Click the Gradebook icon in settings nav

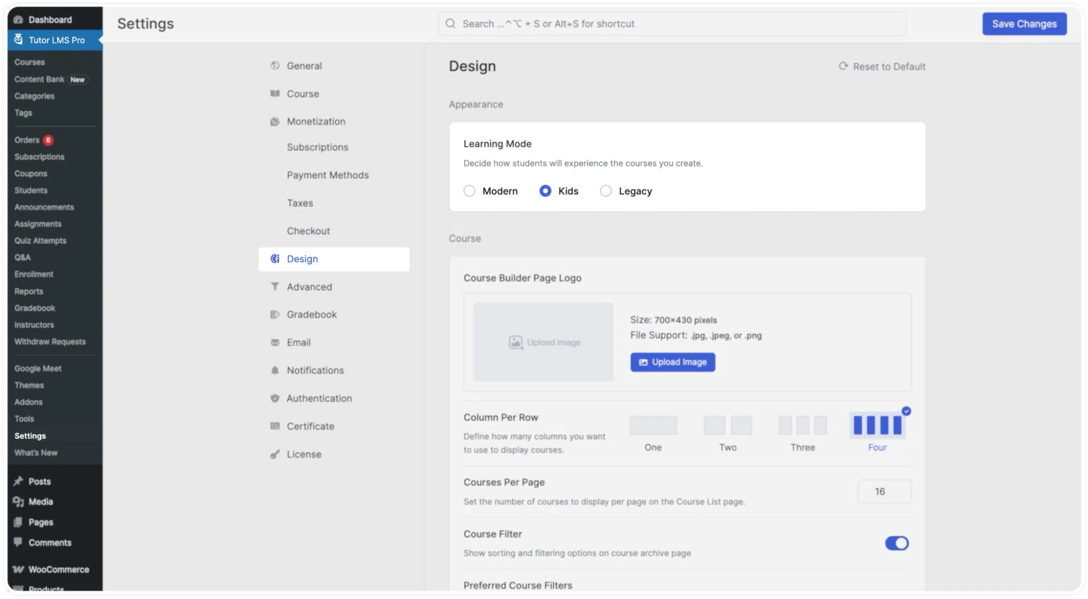[275, 314]
